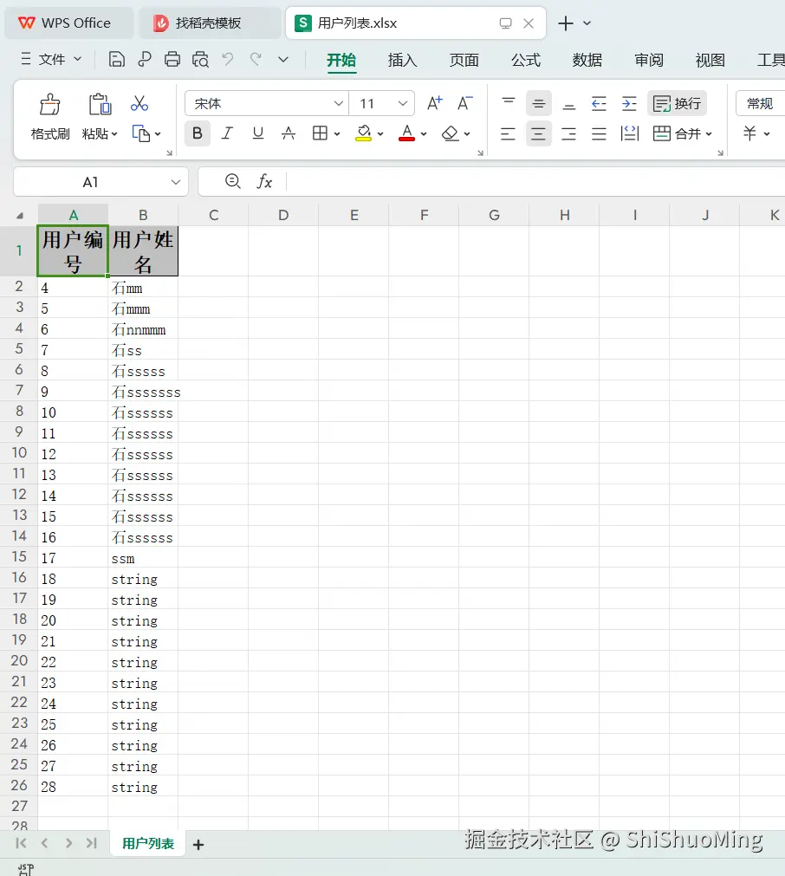The width and height of the screenshot is (785, 876).
Task: Switch to 数据 ribbon tab
Action: coord(587,60)
